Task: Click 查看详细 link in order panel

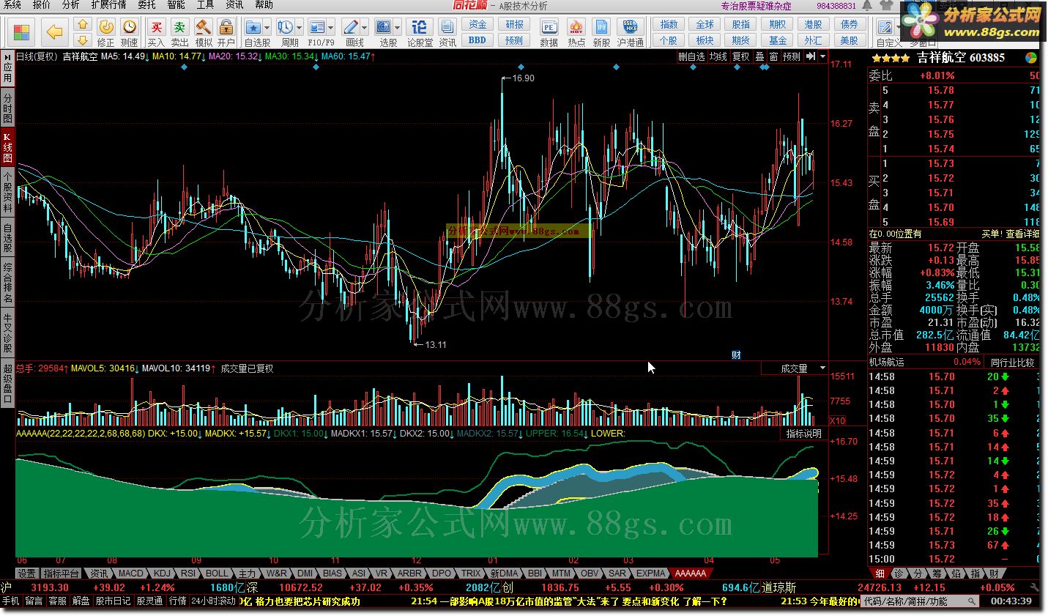Action: coord(1022,234)
